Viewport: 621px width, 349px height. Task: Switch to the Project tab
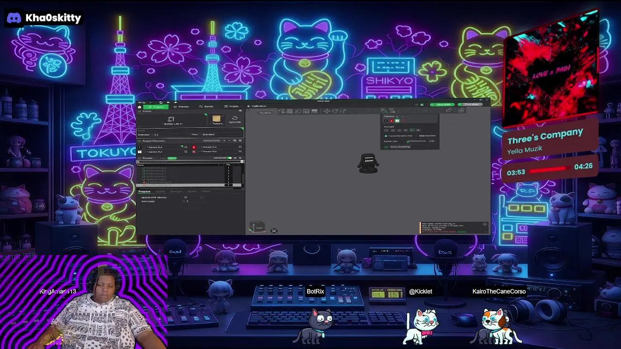click(x=231, y=106)
